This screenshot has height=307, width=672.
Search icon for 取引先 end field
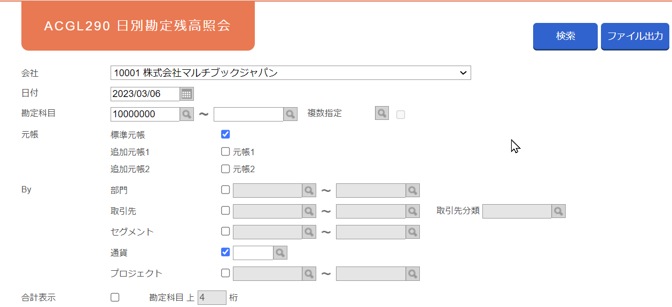coord(412,211)
